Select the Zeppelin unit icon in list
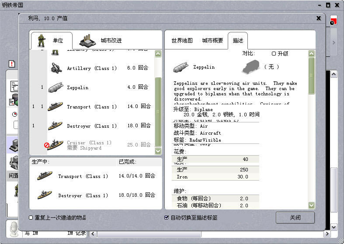This screenshot has width=344, height=244. click(56, 87)
